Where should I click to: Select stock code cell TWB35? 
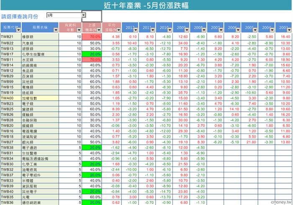tap(11, 197)
